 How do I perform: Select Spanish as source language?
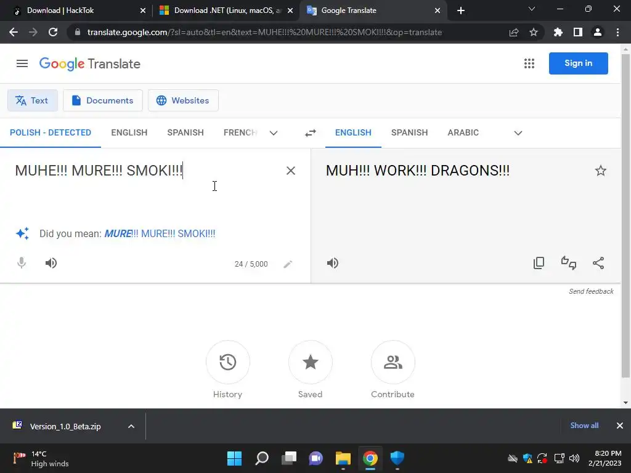185,133
